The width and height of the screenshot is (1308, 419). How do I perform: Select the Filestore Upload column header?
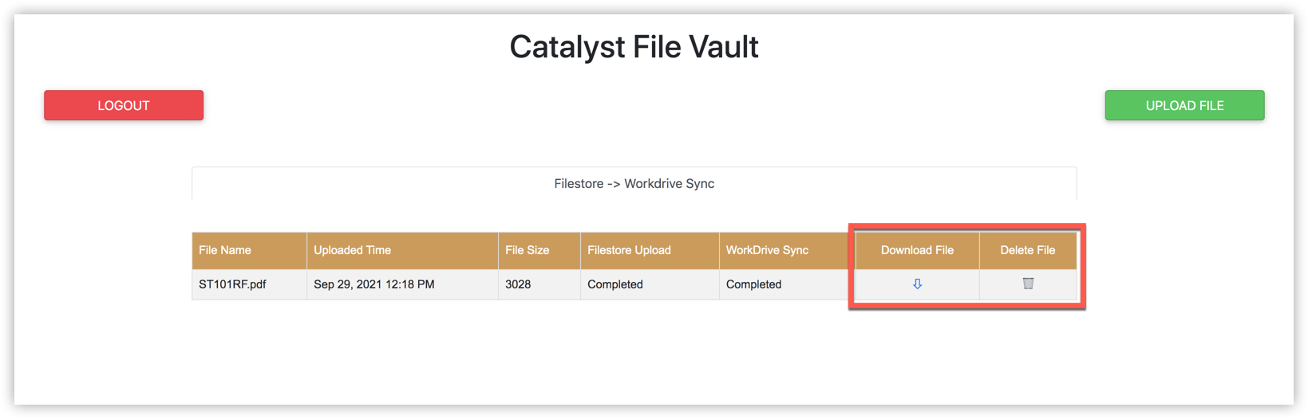629,250
